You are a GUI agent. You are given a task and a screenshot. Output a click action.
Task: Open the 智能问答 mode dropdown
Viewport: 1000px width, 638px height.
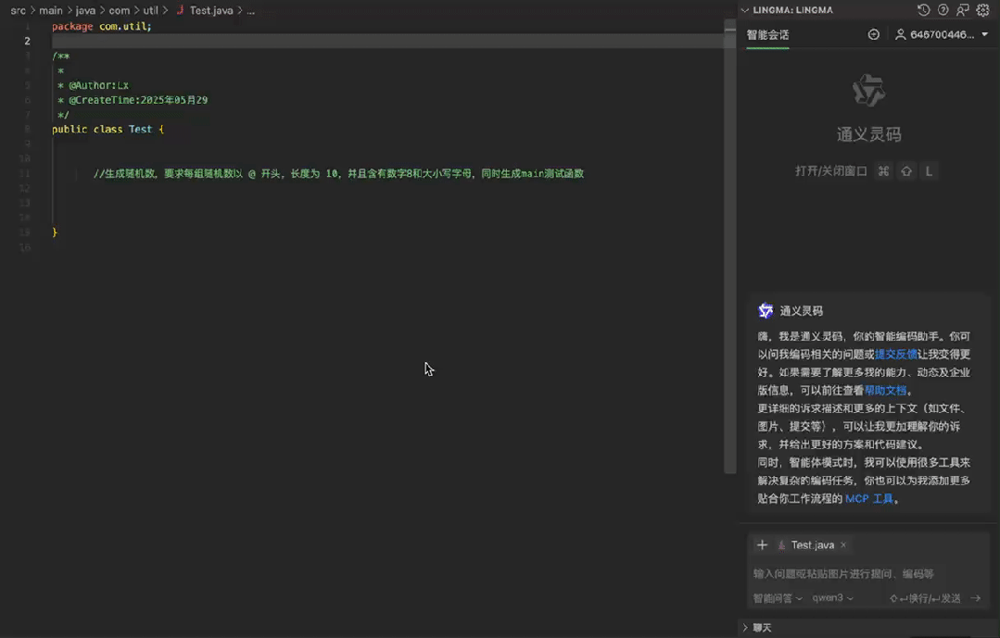point(777,597)
